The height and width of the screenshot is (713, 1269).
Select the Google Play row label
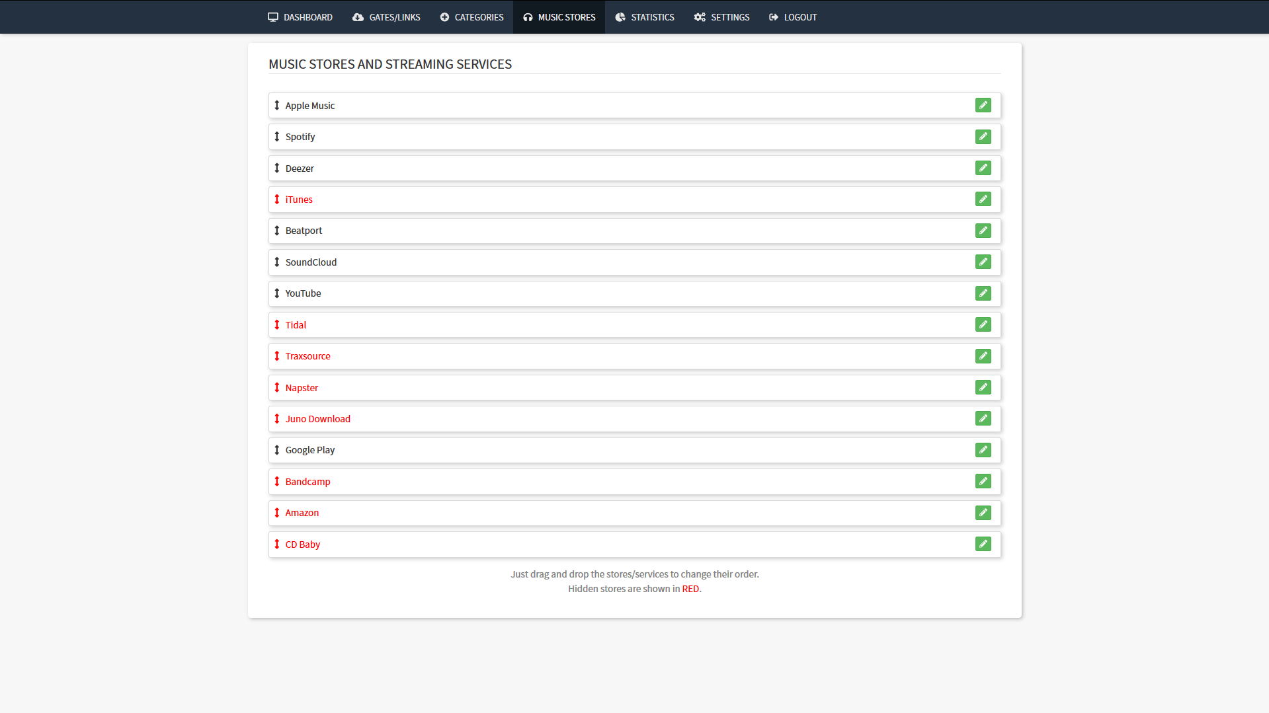coord(310,450)
